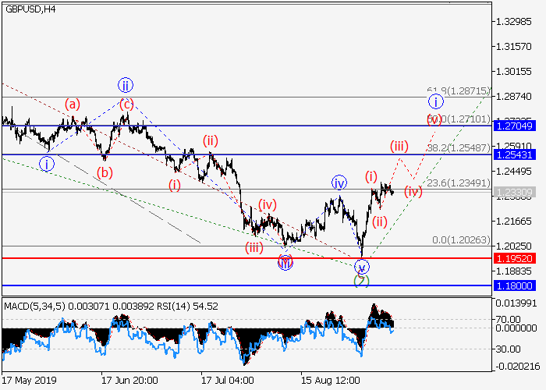Viewport: 546px width, 390px height.
Task: Click the 17 Jun 20:00 date marker
Action: pyautogui.click(x=129, y=380)
